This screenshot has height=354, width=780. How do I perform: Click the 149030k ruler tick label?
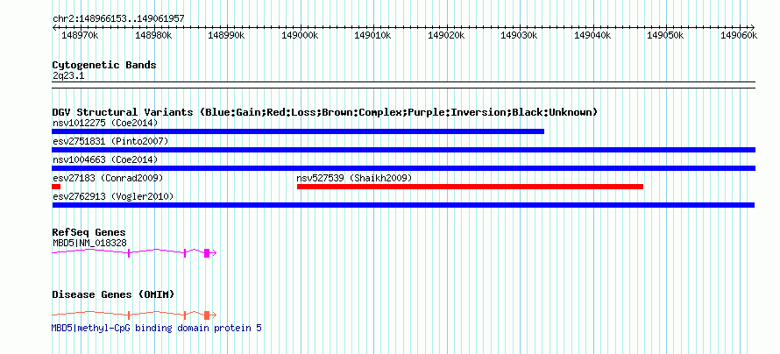tap(519, 35)
